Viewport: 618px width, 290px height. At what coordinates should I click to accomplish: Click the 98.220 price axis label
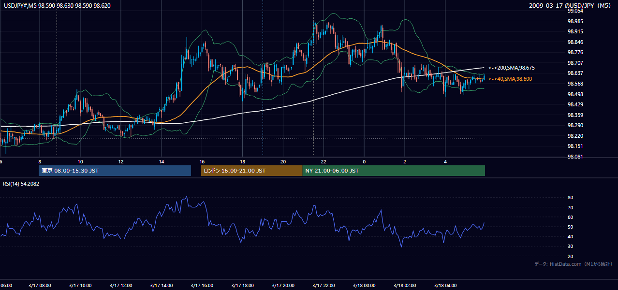click(574, 136)
